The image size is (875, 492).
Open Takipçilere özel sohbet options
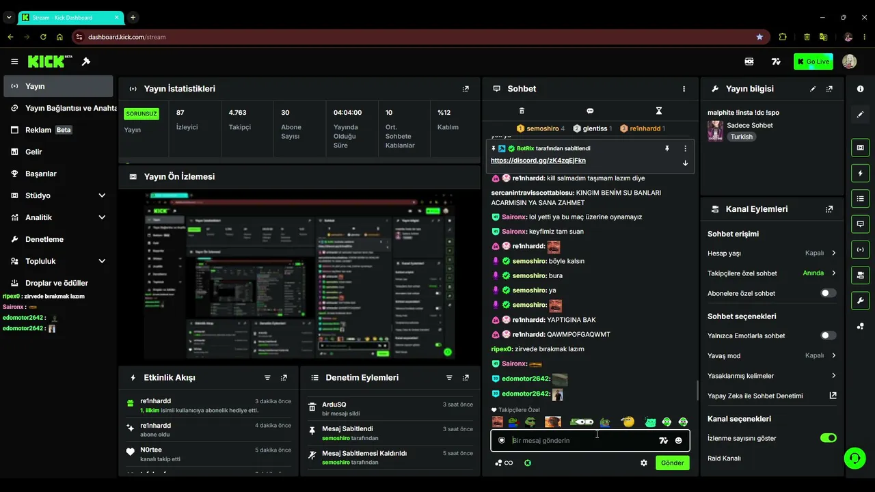click(x=772, y=273)
